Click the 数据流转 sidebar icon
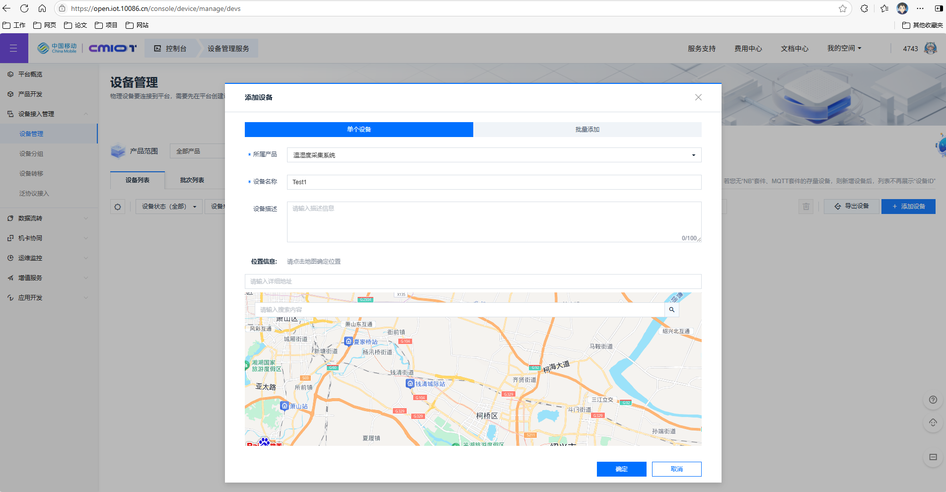The image size is (946, 492). (x=10, y=218)
